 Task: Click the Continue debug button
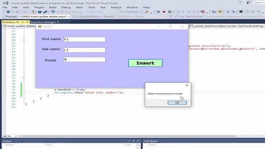point(130,12)
